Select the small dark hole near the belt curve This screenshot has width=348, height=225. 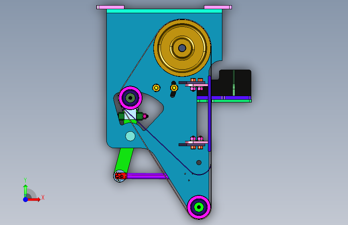point(199,163)
